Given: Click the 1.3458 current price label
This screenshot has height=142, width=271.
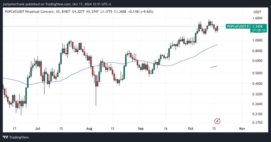Looking at the screenshot, I should point(257,26).
